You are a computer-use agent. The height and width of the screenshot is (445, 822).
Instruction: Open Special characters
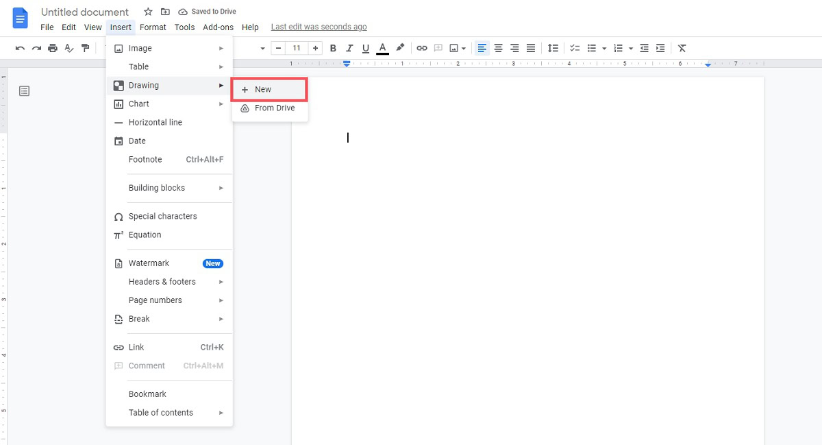click(169, 216)
